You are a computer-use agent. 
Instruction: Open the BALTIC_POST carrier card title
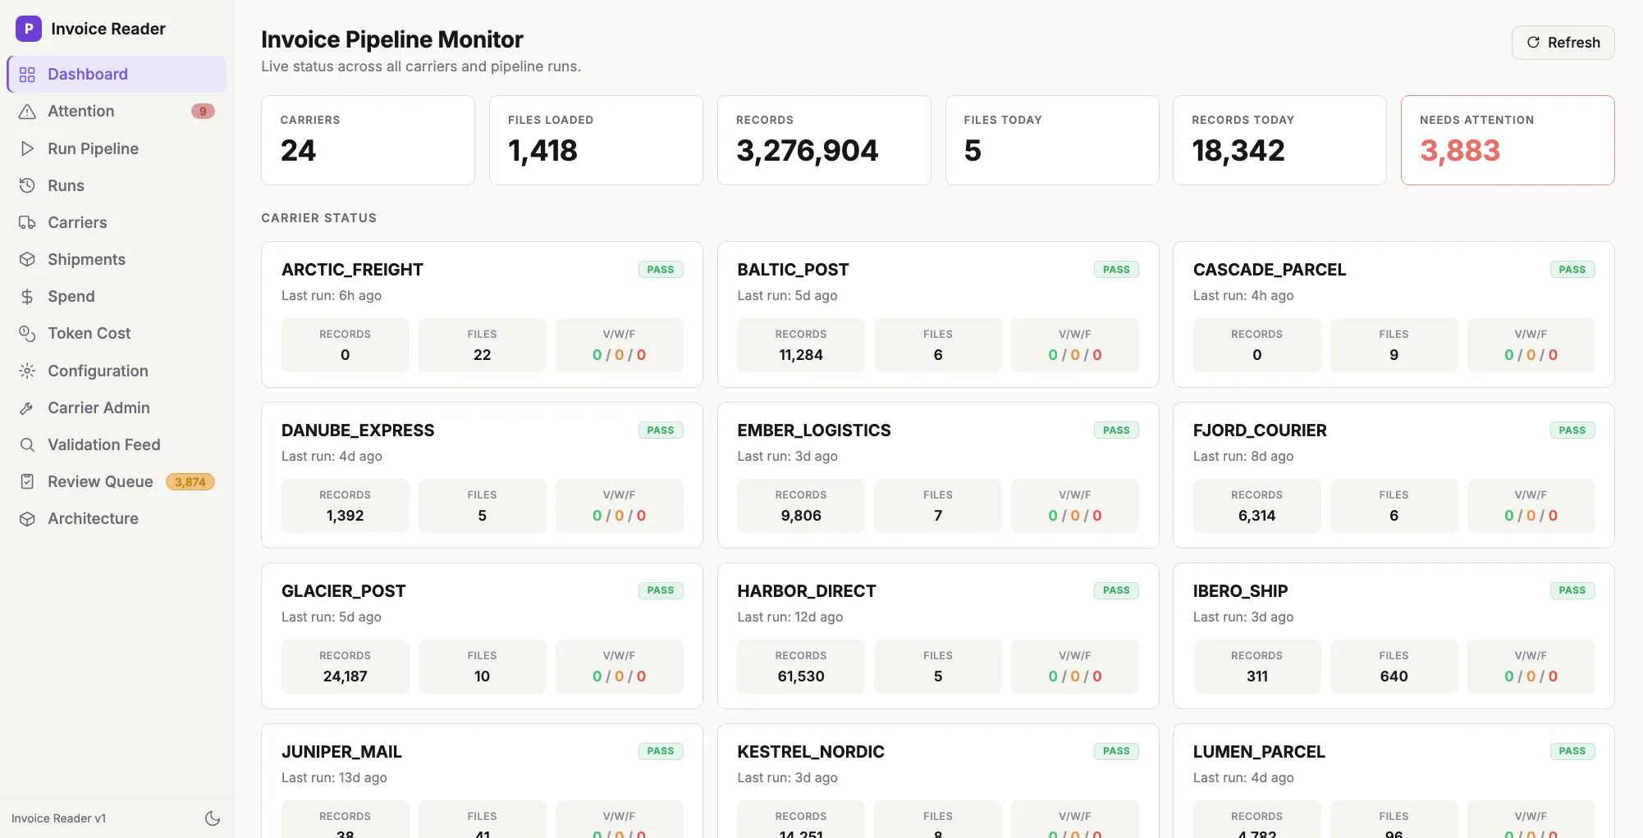point(793,270)
